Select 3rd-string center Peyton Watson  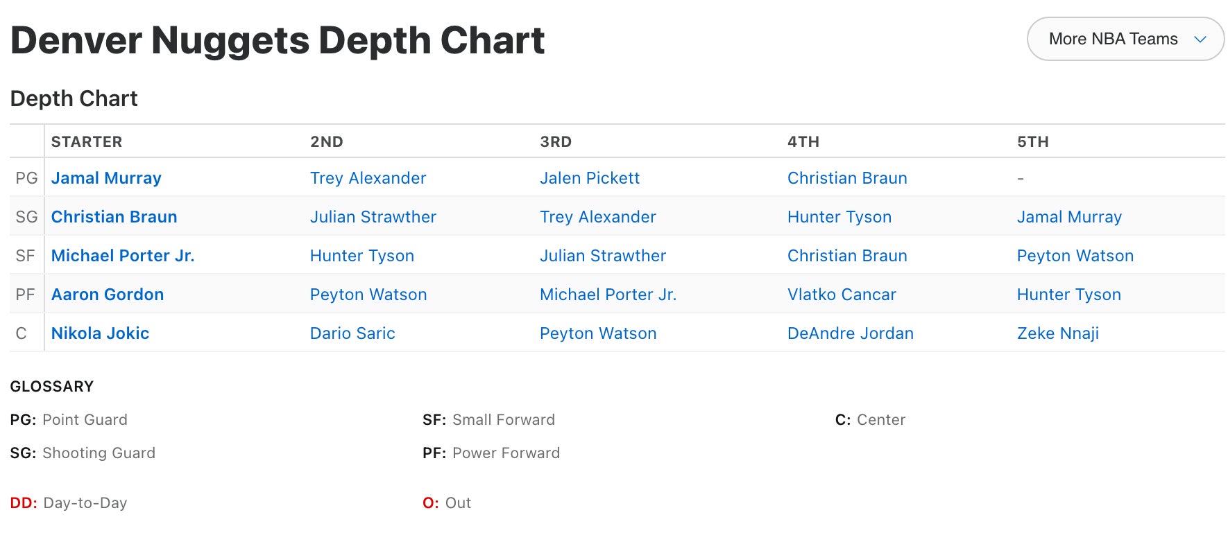pos(597,333)
